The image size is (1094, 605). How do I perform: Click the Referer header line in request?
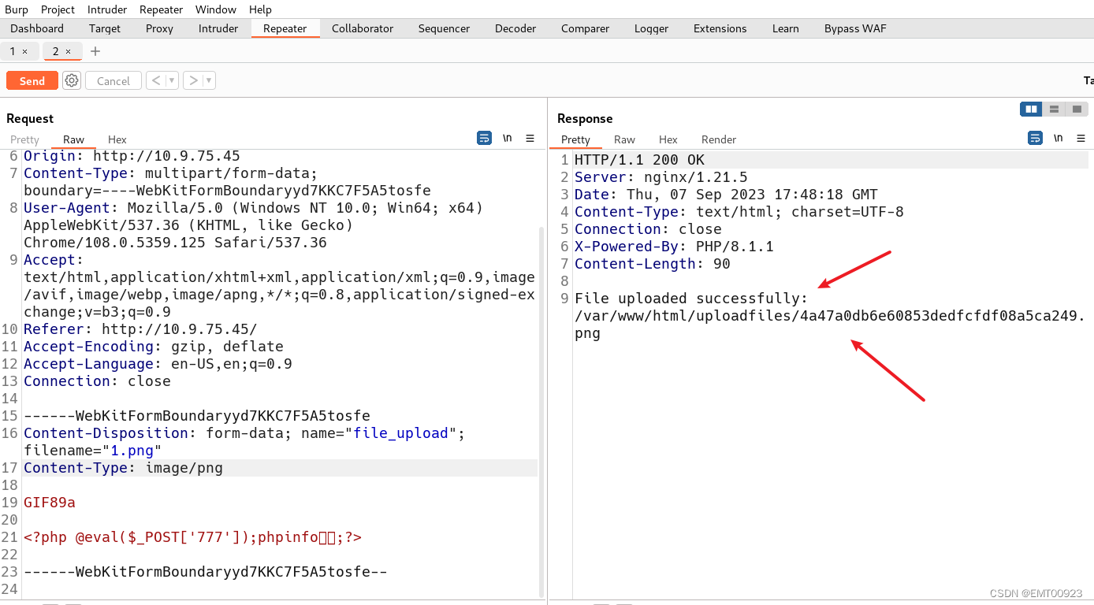click(x=140, y=329)
